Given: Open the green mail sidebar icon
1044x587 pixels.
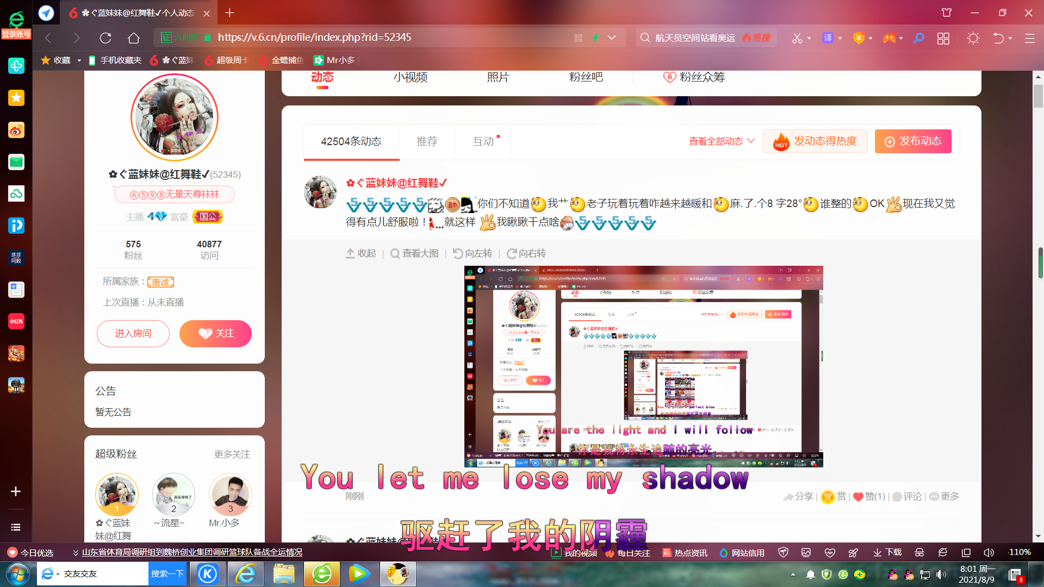Looking at the screenshot, I should coord(16,162).
